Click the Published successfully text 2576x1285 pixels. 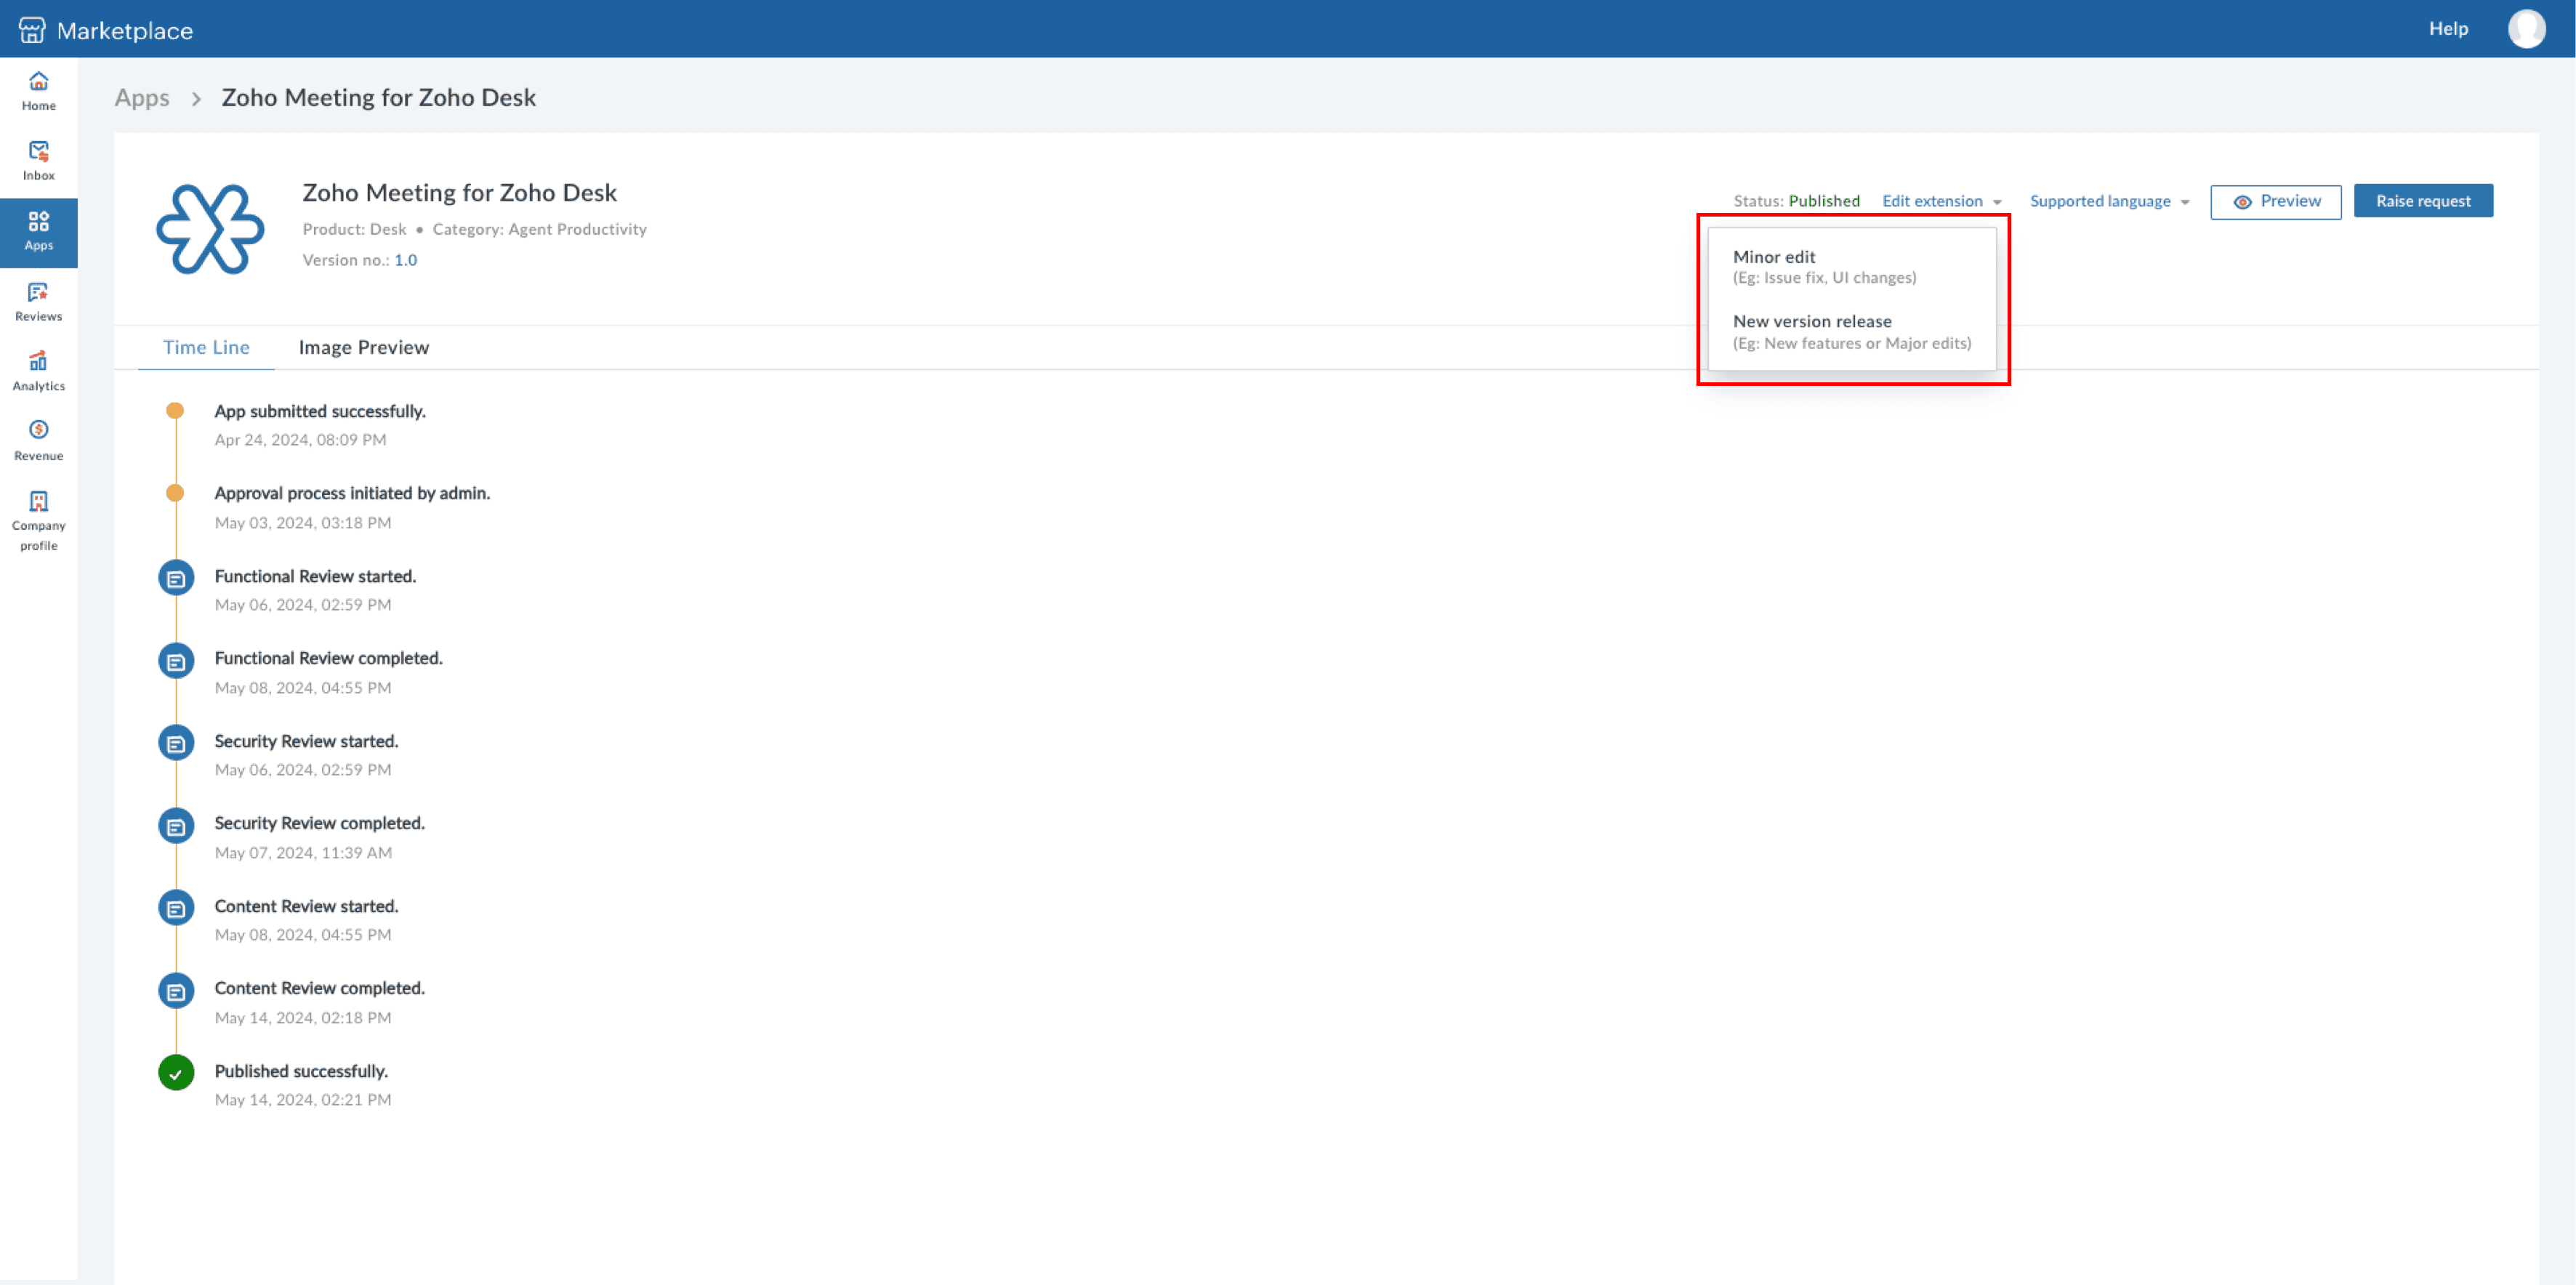[301, 1071]
